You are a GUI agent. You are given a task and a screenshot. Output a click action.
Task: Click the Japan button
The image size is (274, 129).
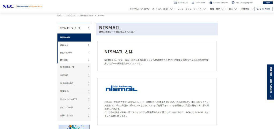(x=268, y=3)
